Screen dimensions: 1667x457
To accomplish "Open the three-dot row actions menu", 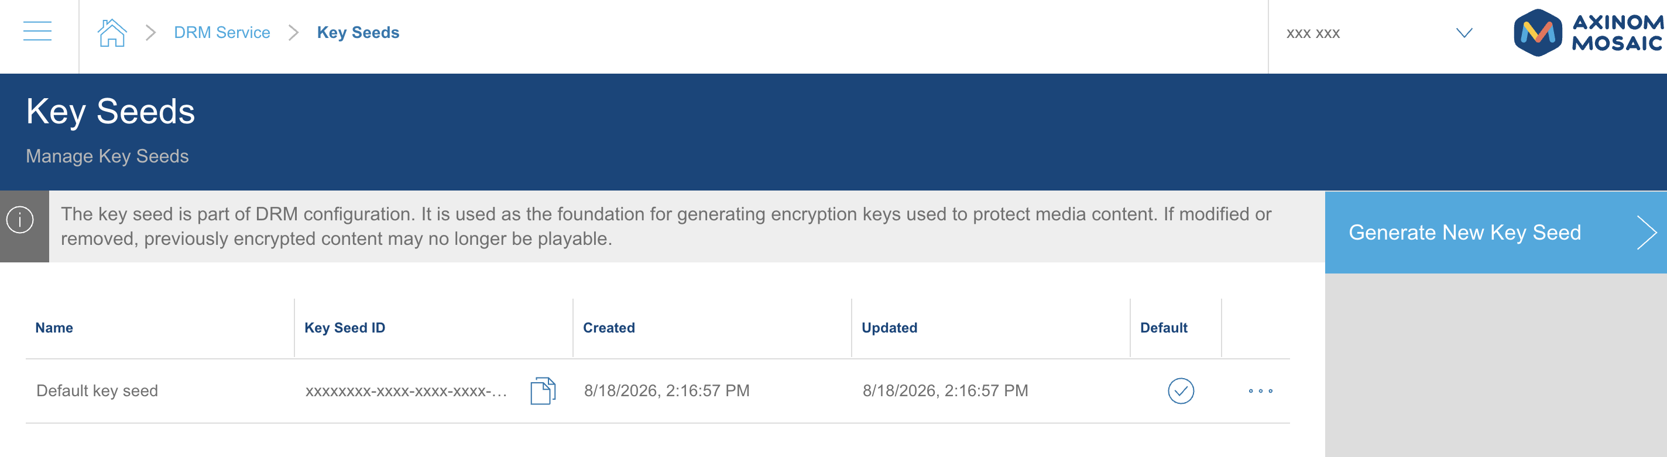I will (x=1261, y=391).
